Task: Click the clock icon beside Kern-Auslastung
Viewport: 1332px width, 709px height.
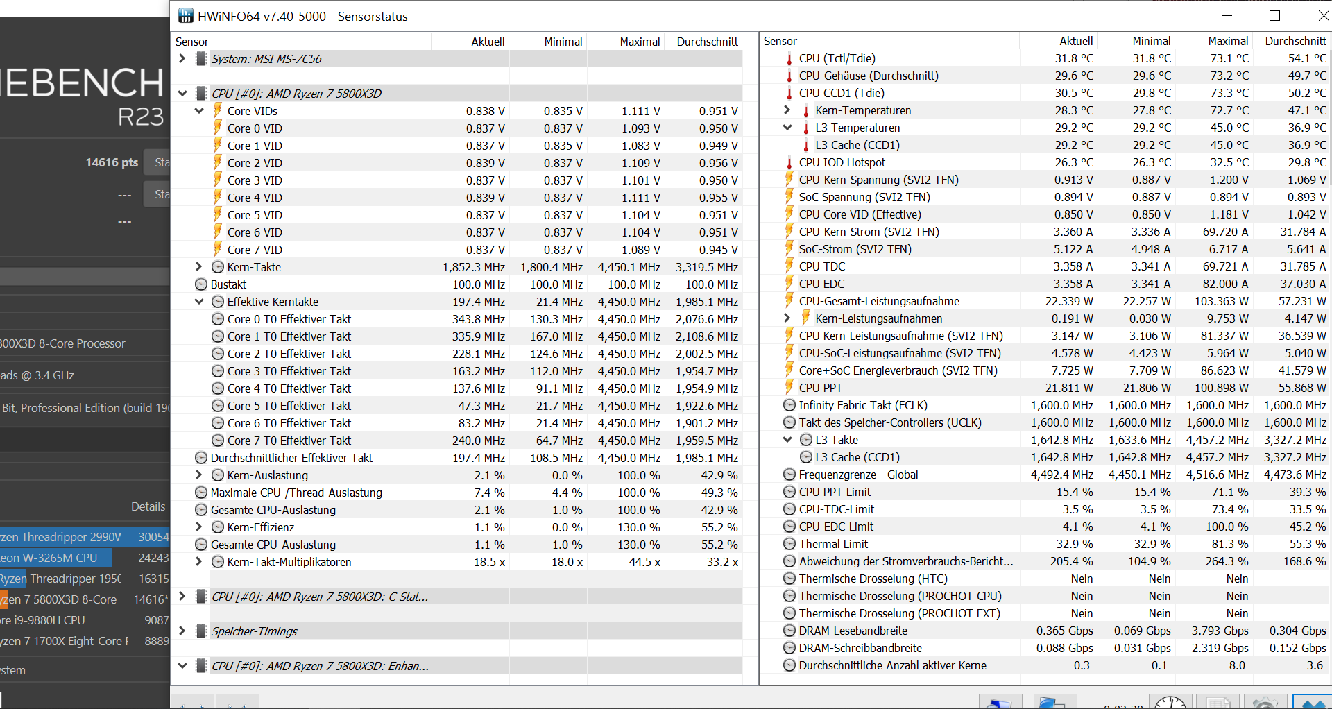Action: coord(218,475)
